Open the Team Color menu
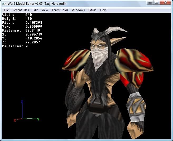Screen dimensions: 173x141 point(60,10)
